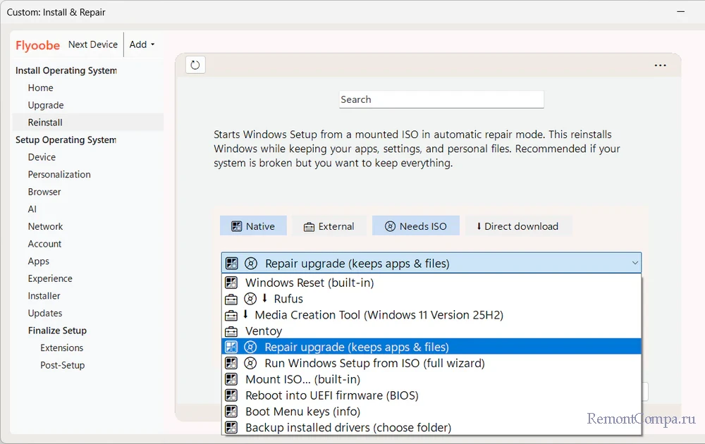Click the Windows icon beside Boot Menu keys
705x444 pixels.
(x=231, y=412)
